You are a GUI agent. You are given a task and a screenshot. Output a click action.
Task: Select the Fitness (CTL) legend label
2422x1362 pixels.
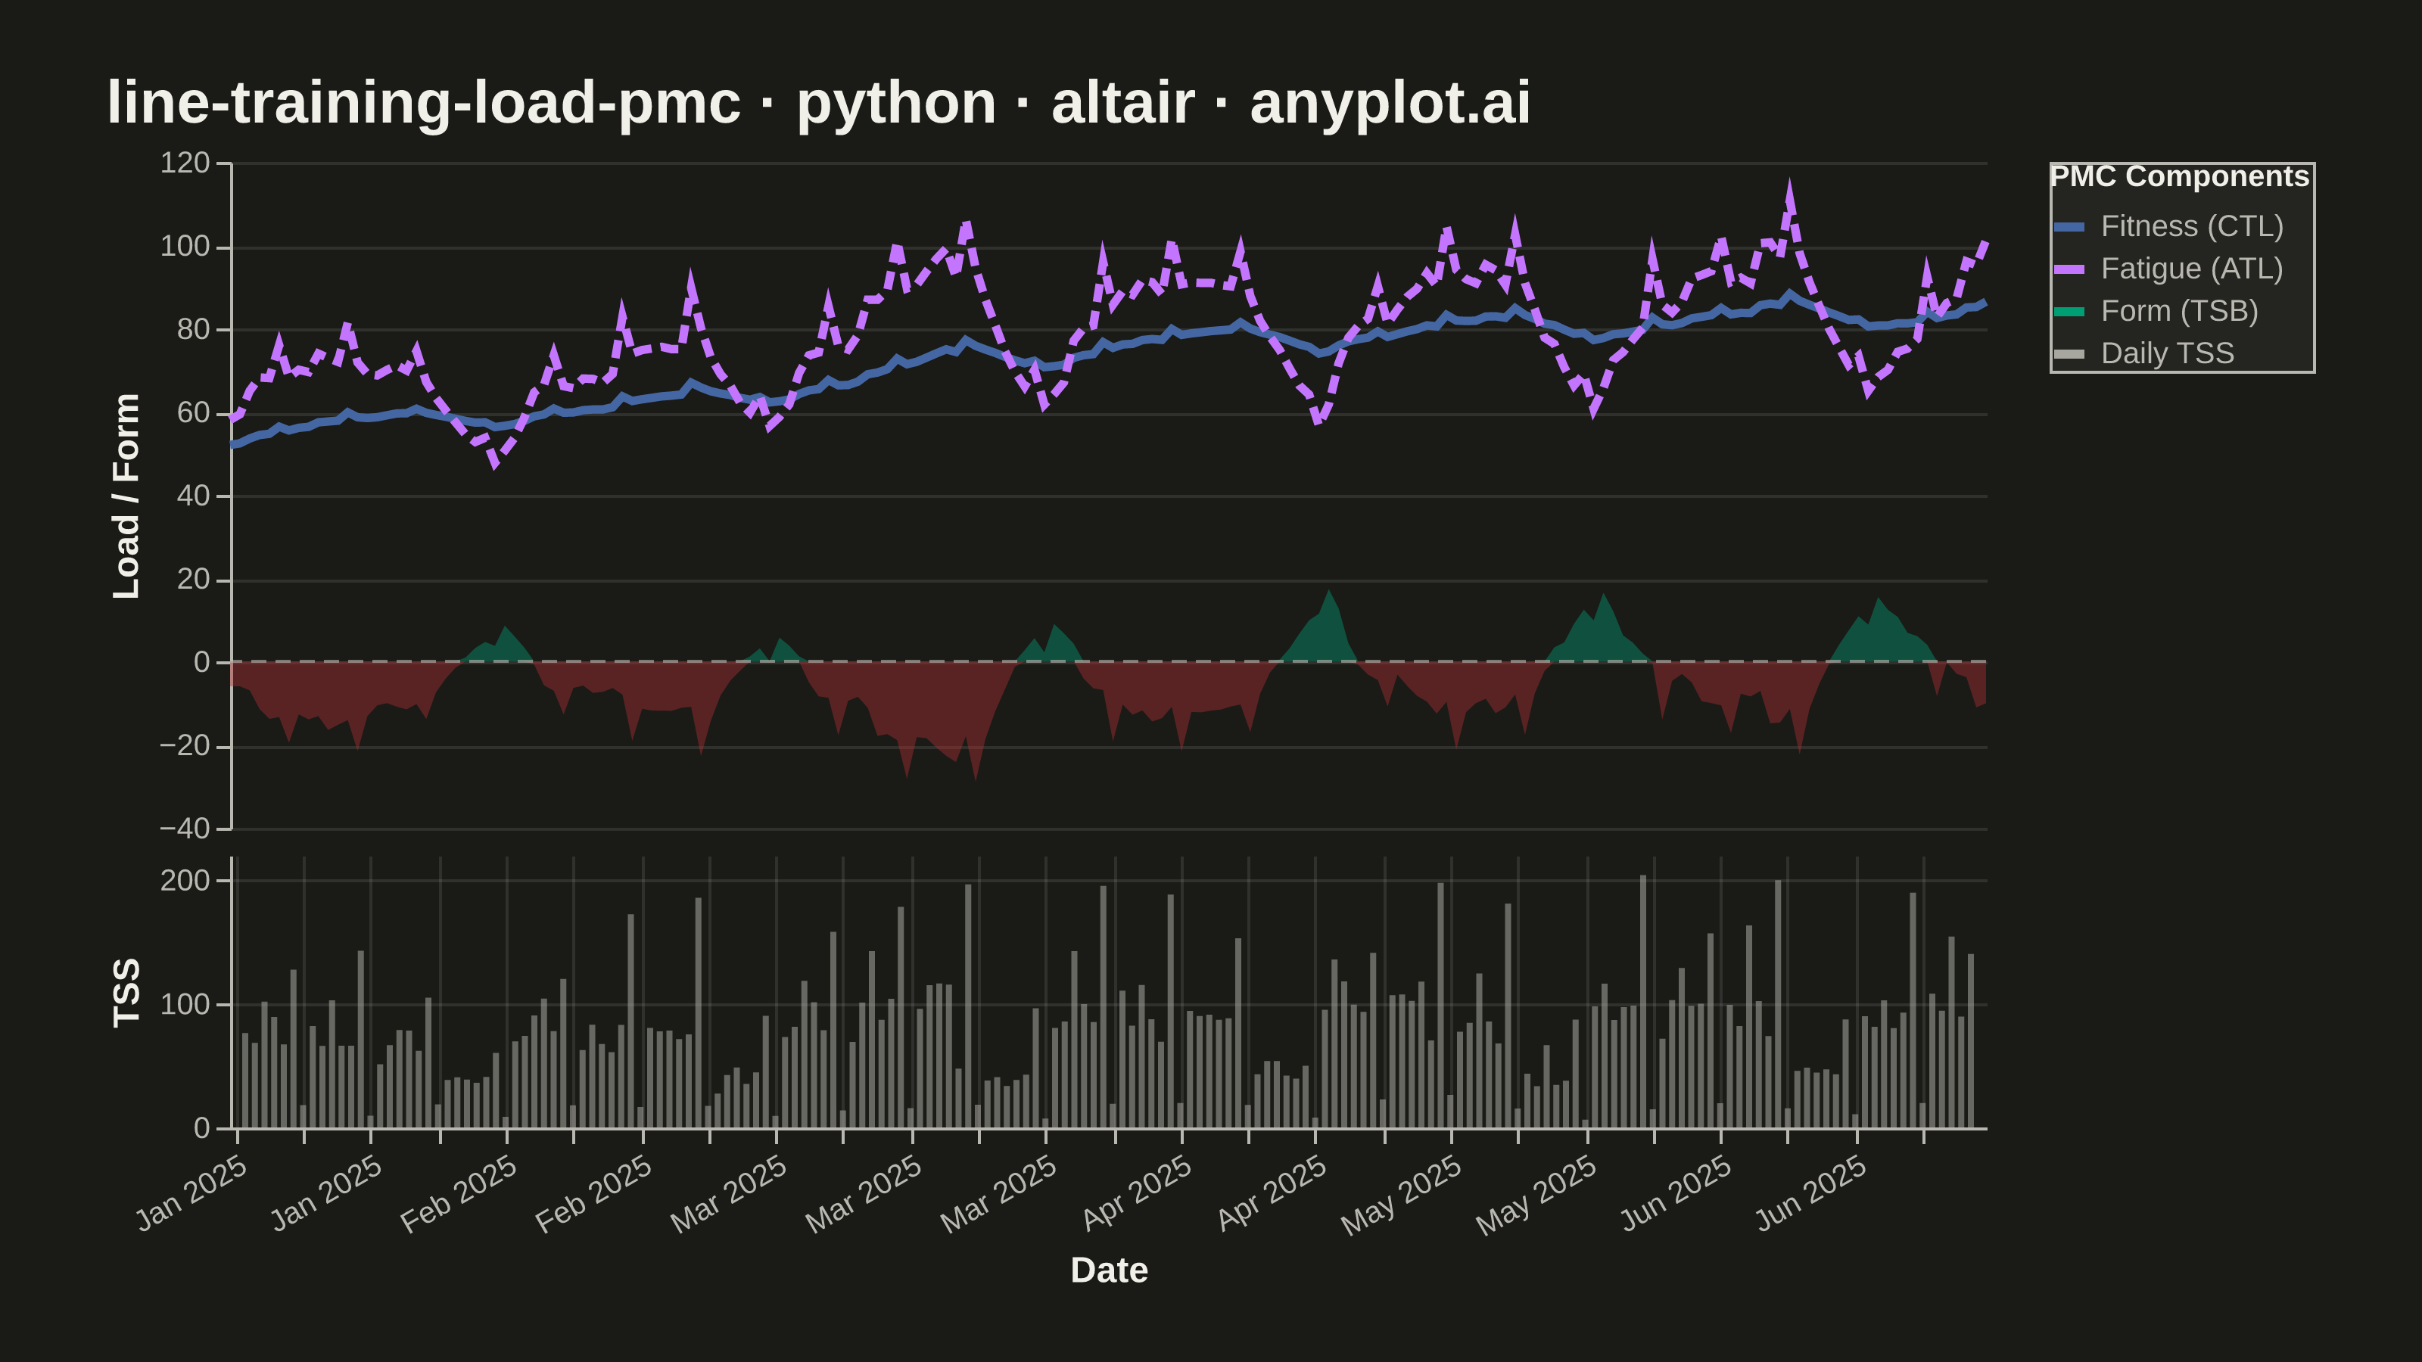[x=2192, y=226]
